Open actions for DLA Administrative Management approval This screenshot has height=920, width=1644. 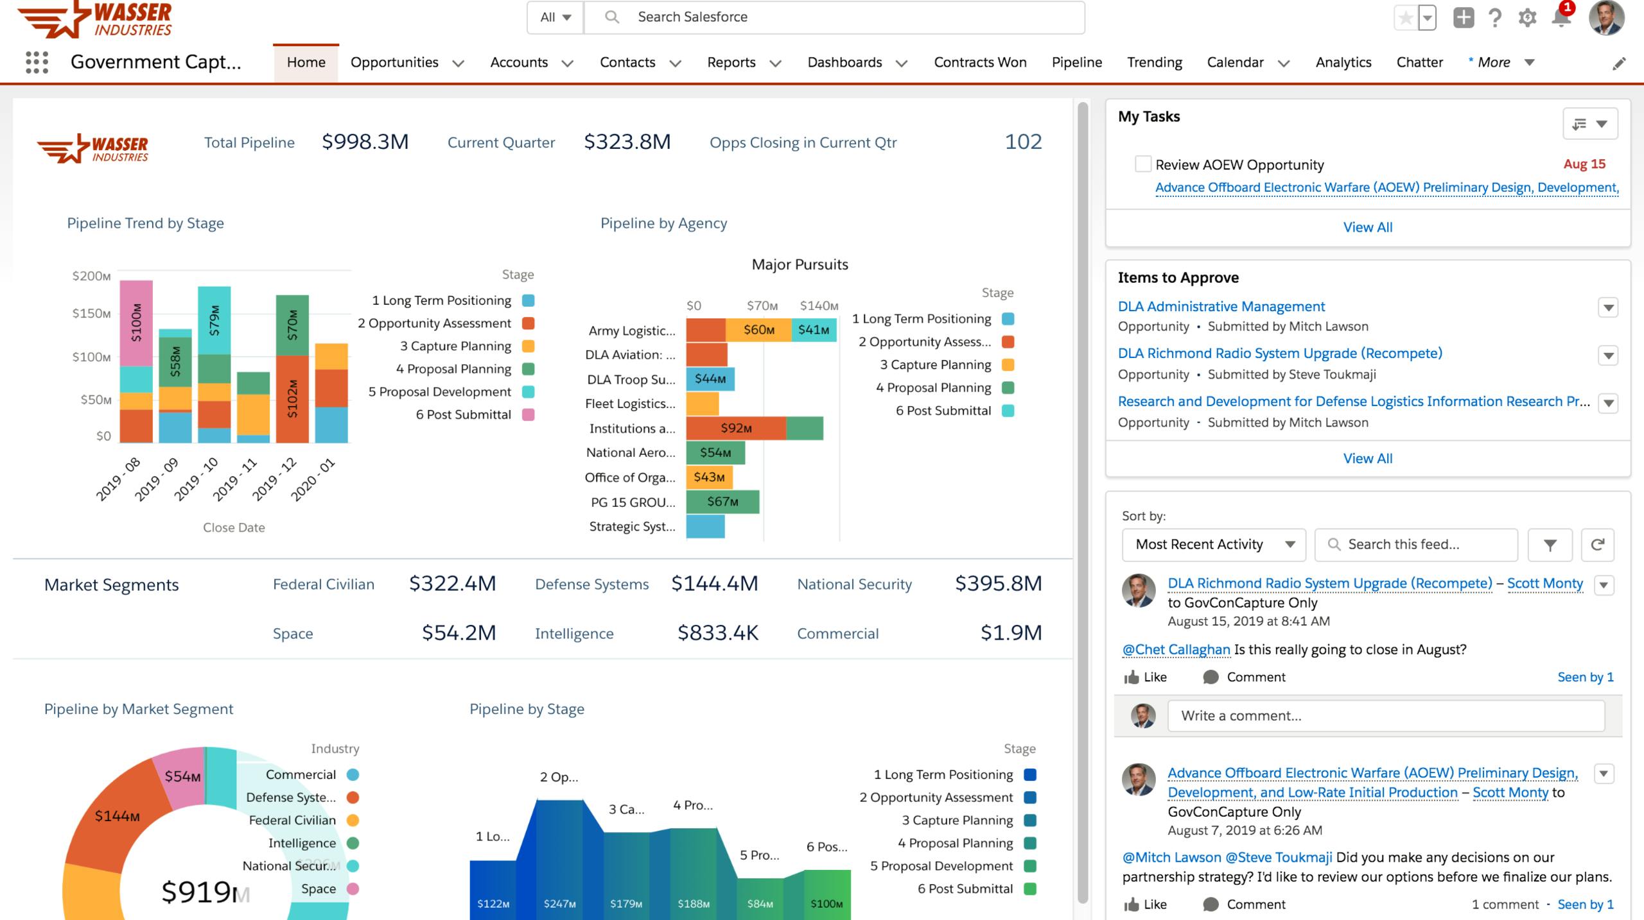point(1608,307)
